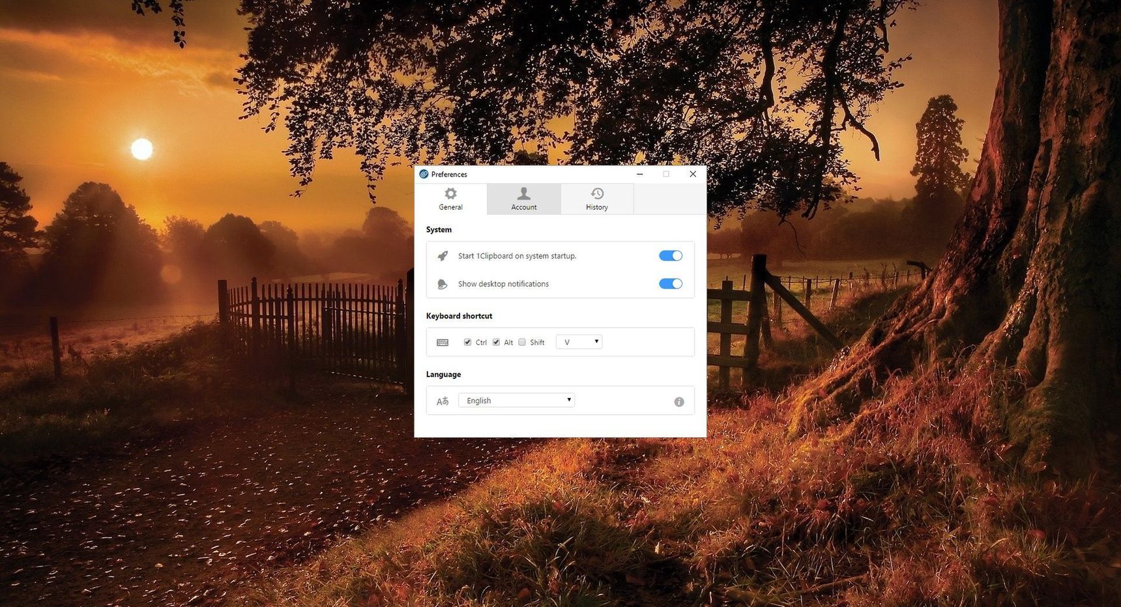Click the Keyboard shortcut heading
This screenshot has height=607, width=1121.
point(459,316)
